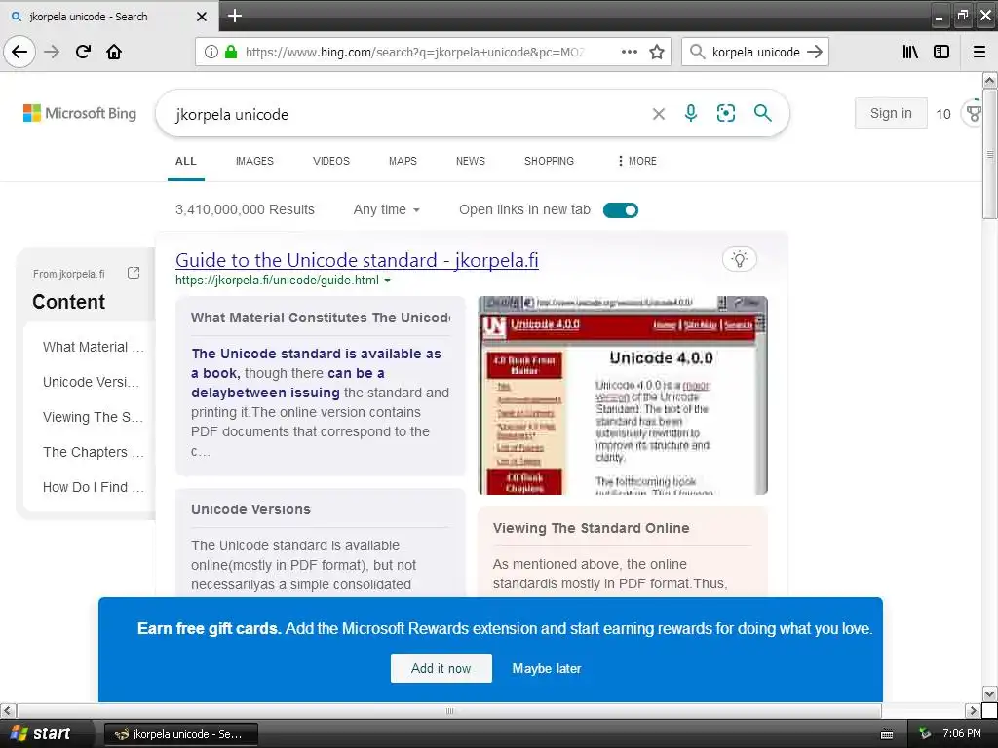The height and width of the screenshot is (748, 998).
Task: Select Unicode Versi... item in Content list
Action: coord(91,382)
